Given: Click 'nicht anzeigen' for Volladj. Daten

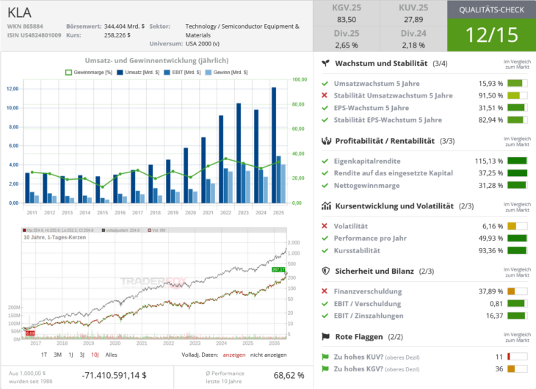Looking at the screenshot, I should (x=268, y=355).
